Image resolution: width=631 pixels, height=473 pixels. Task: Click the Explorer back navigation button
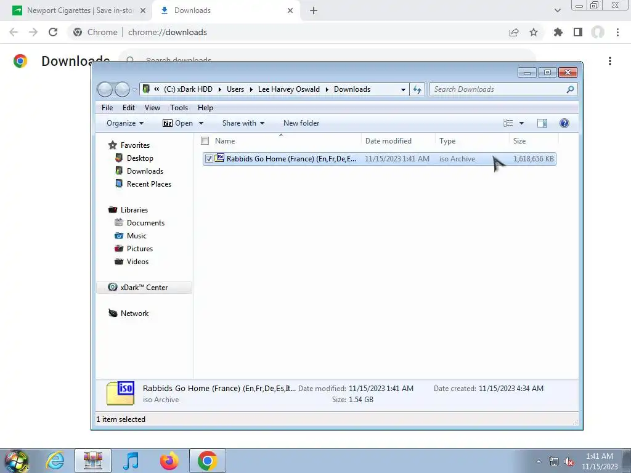click(105, 89)
